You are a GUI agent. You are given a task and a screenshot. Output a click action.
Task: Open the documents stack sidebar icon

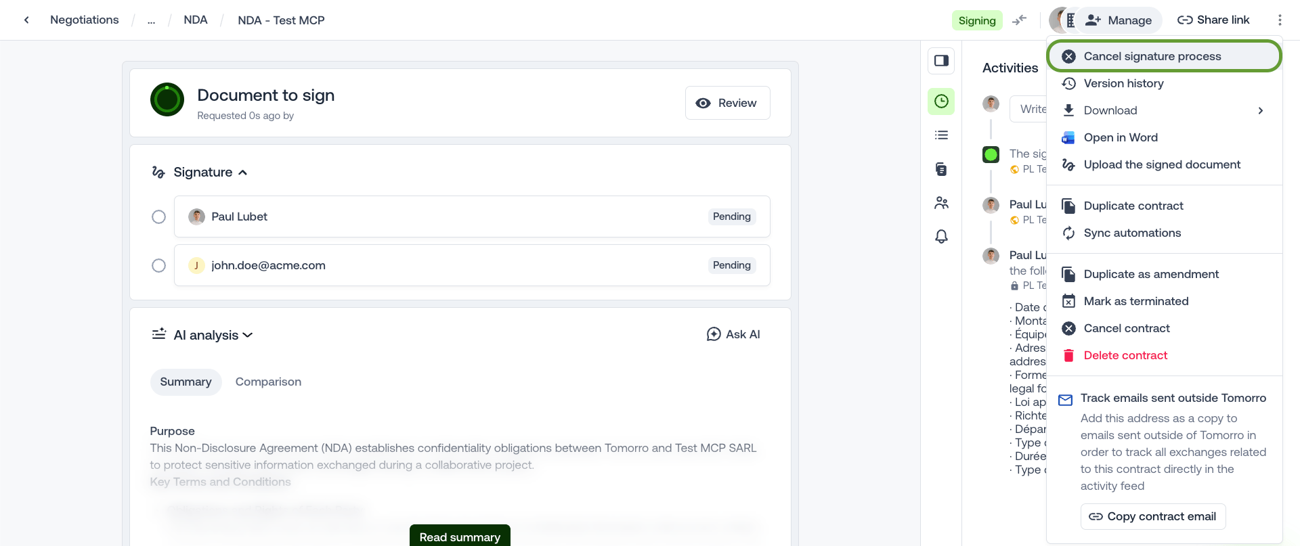coord(941,169)
